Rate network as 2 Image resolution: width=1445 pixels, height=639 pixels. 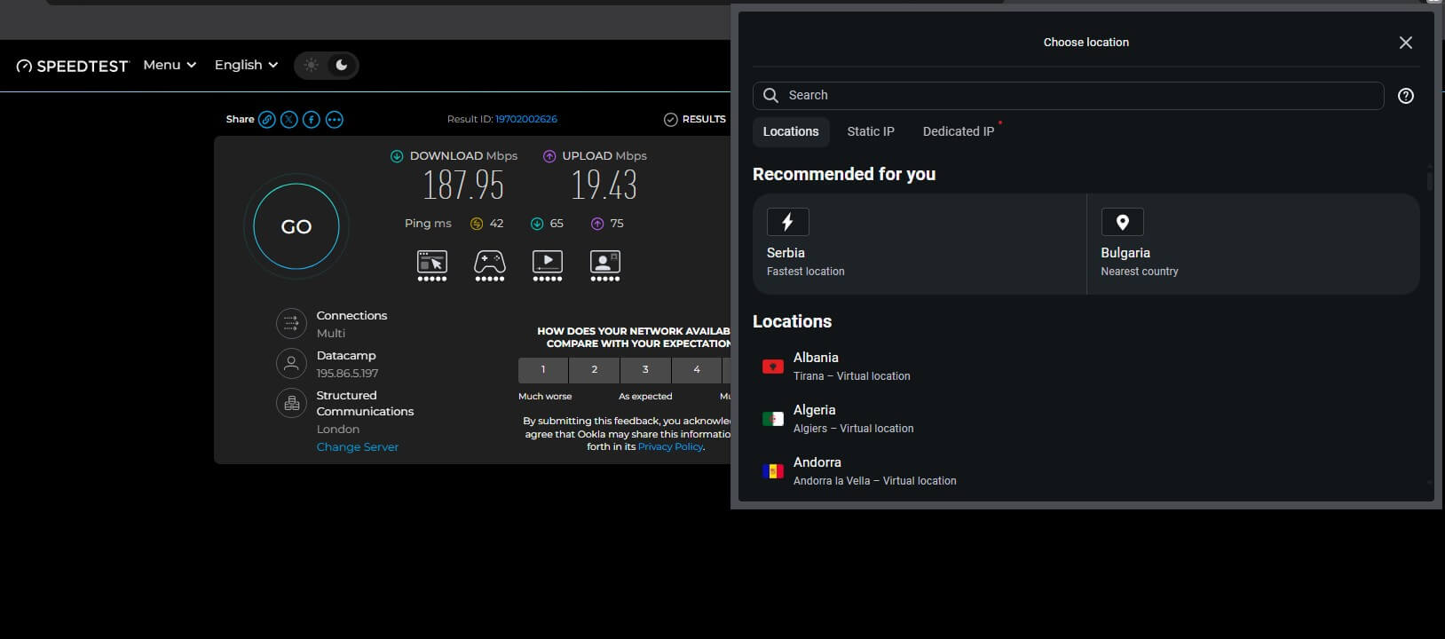595,369
